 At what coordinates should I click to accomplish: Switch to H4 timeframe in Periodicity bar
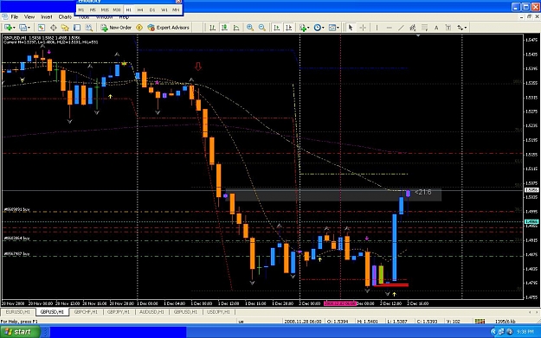tap(140, 10)
